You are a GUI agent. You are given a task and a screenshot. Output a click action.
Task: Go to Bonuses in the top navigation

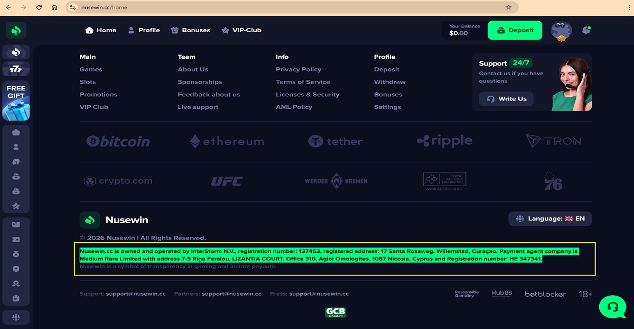191,30
